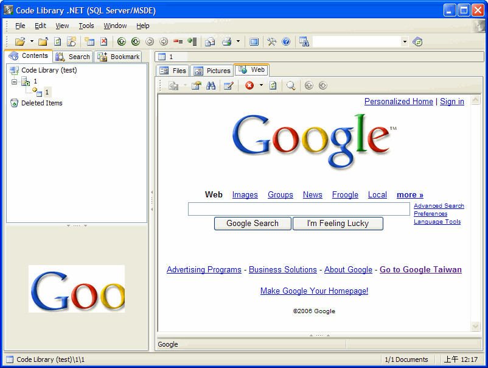Screen dimensions: 488x368
Task: Click the green arrows sync icon after combo box
Action: click(417, 41)
